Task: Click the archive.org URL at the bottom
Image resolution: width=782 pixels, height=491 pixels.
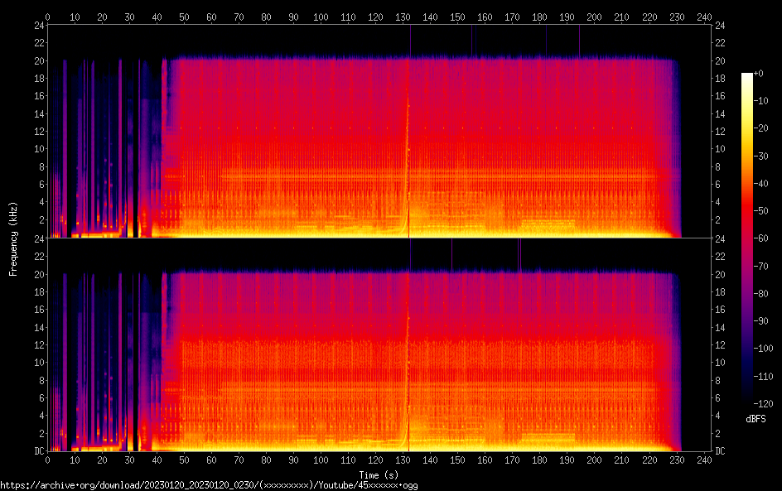Action: (209, 485)
